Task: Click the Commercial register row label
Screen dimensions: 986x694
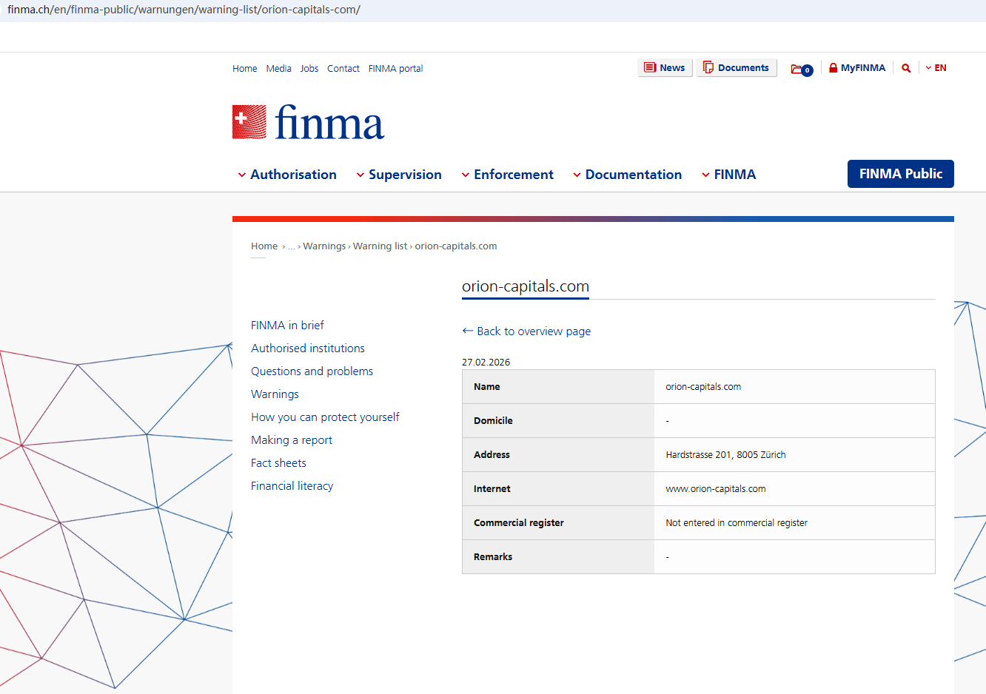Action: [519, 523]
